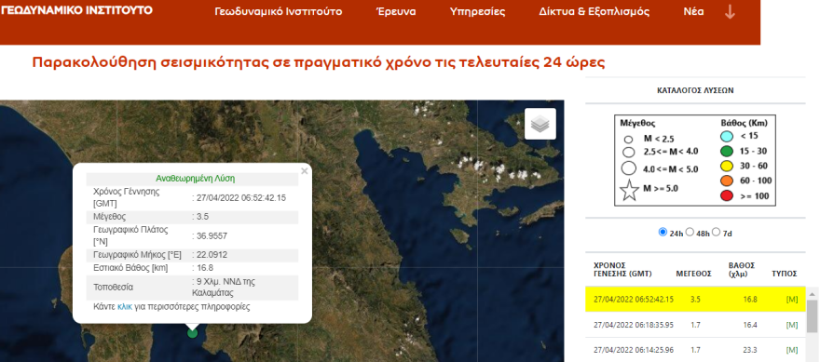Click the catalogue list scrollbar thumb
This screenshot has width=820, height=362.
[x=812, y=316]
